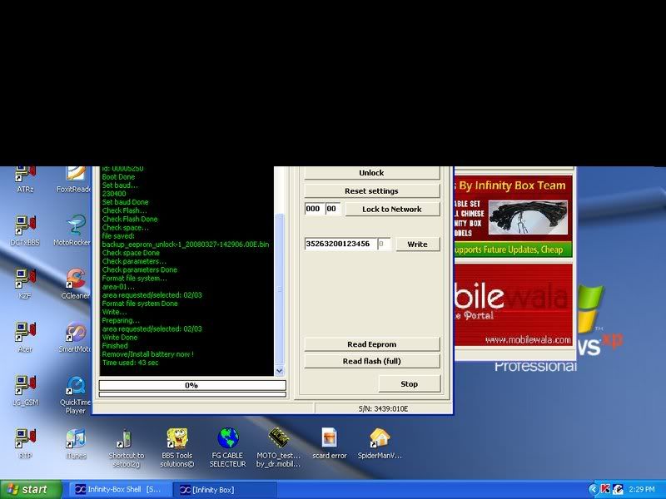Screen dimensions: 666x499
Task: Select the 'Remove/Install battery now !' line
Action: tap(148, 354)
